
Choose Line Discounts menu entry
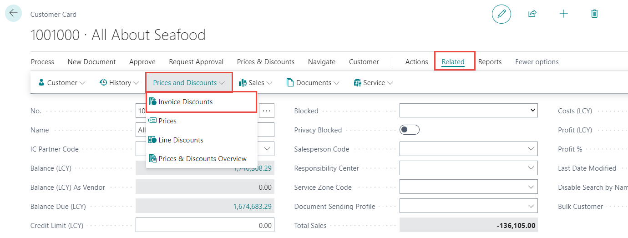click(x=181, y=140)
